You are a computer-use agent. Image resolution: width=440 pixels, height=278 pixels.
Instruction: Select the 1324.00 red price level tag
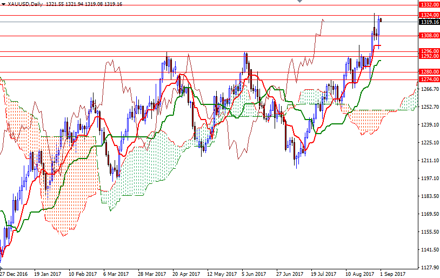pos(429,15)
